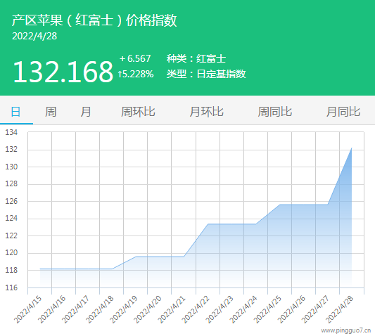The height and width of the screenshot is (336, 375).
Task: Click the 2022/4/25 x-axis label
Action: point(267,309)
